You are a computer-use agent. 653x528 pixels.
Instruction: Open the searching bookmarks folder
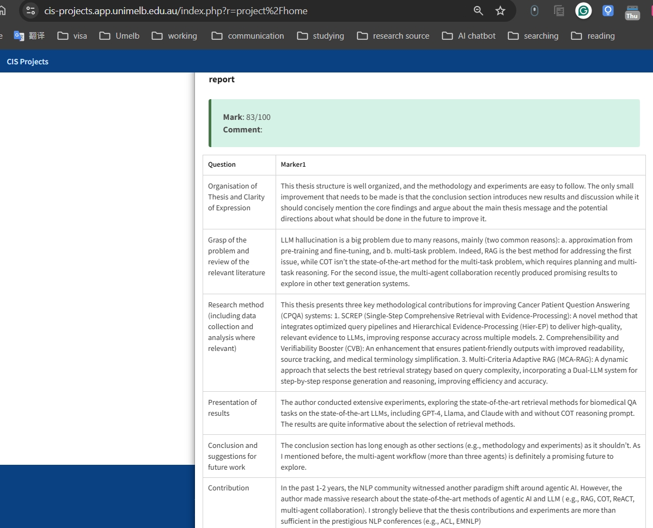[x=533, y=36]
